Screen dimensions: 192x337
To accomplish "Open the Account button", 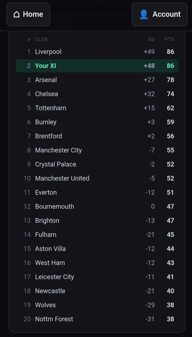I will (x=160, y=14).
